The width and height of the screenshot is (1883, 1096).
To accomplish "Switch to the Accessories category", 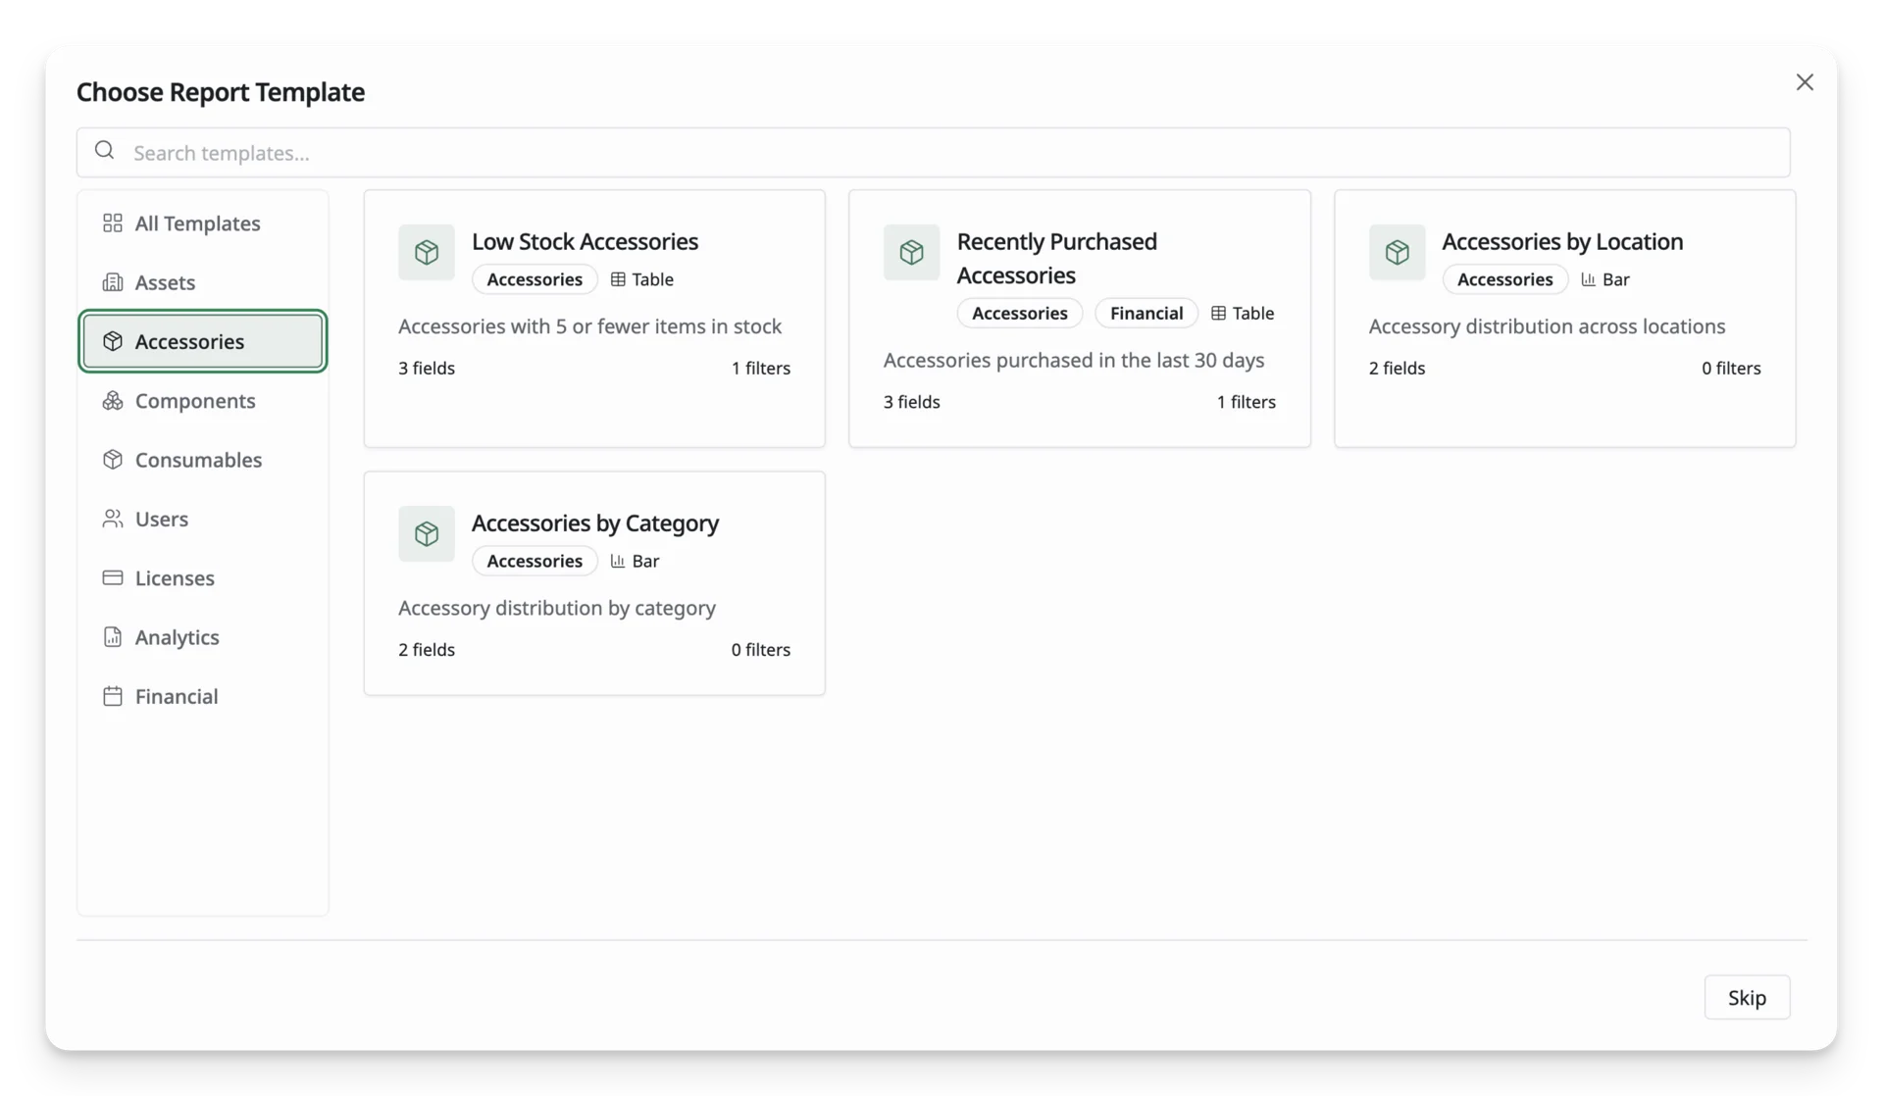I will pyautogui.click(x=203, y=341).
